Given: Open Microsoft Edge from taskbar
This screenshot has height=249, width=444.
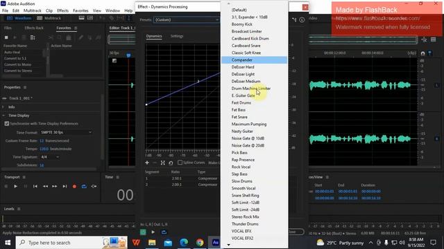Looking at the screenshot, I should (x=184, y=243).
